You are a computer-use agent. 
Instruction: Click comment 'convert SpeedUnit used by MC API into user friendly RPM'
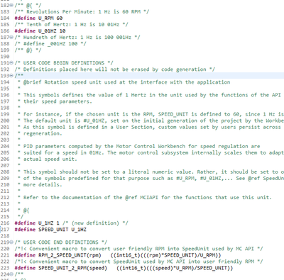(138, 262)
